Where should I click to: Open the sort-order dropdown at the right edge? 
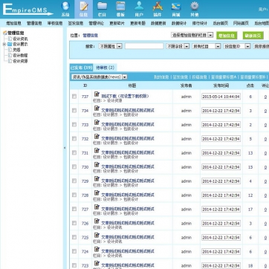click(x=261, y=46)
